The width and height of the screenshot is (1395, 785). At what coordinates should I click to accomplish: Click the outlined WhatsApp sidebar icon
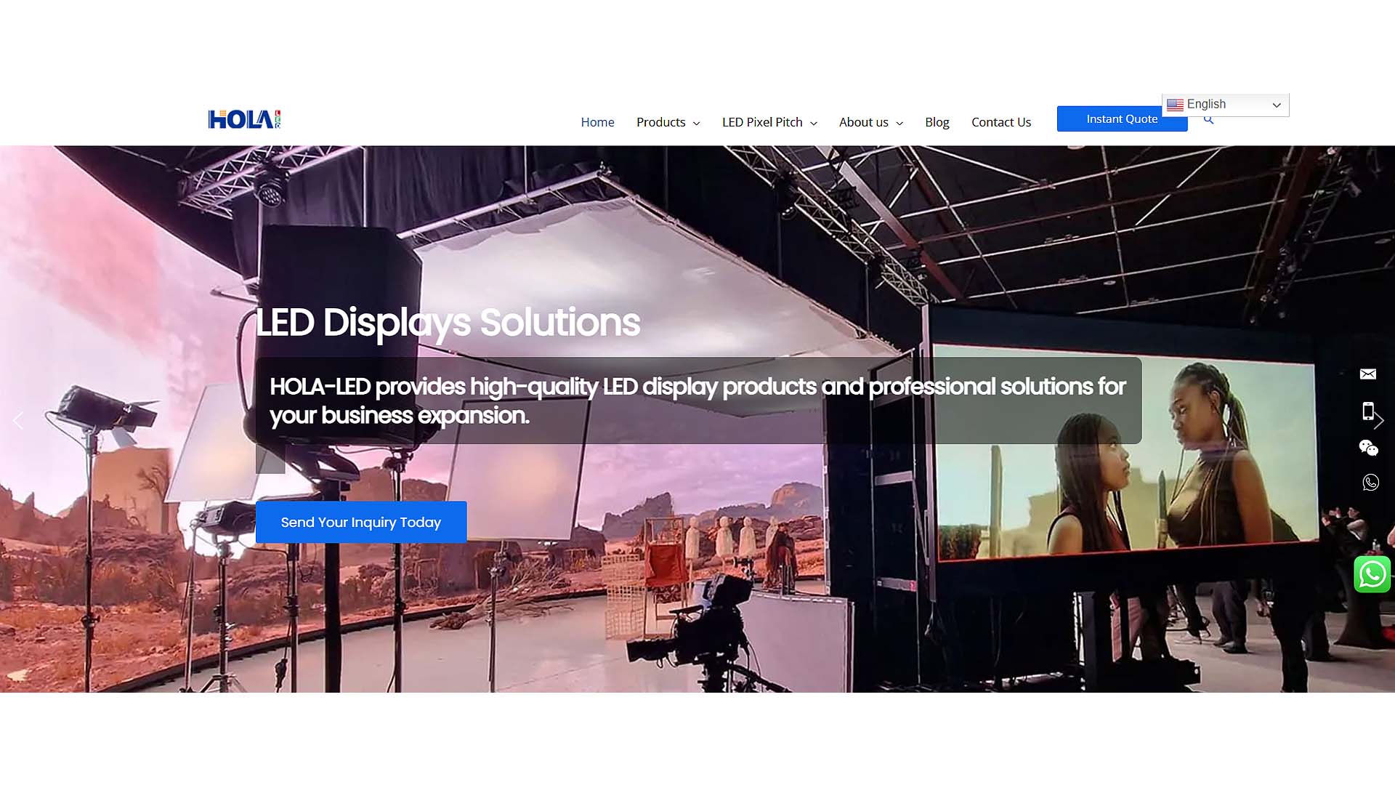pos(1370,483)
